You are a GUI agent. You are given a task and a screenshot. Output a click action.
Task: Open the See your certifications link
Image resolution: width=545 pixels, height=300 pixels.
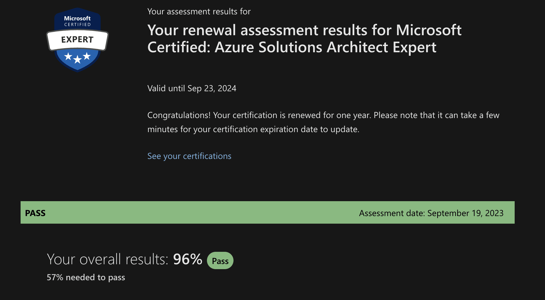(x=189, y=156)
